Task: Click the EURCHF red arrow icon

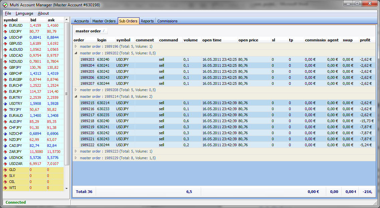Action: (x=5, y=85)
